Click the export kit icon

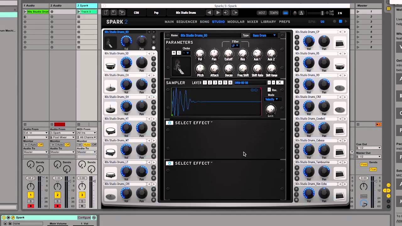click(x=234, y=13)
